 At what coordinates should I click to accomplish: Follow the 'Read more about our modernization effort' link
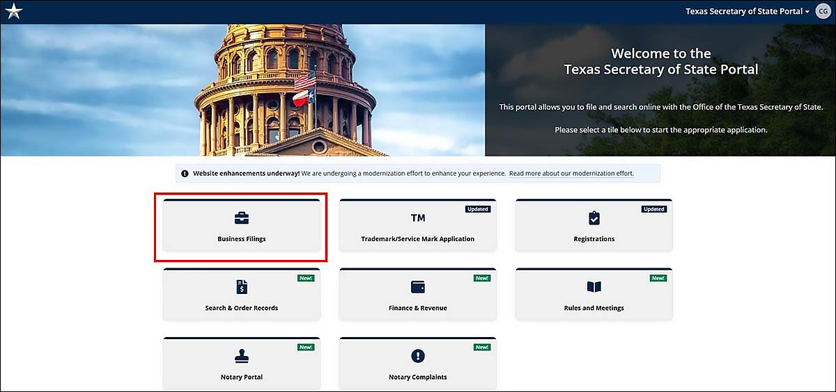coord(571,173)
